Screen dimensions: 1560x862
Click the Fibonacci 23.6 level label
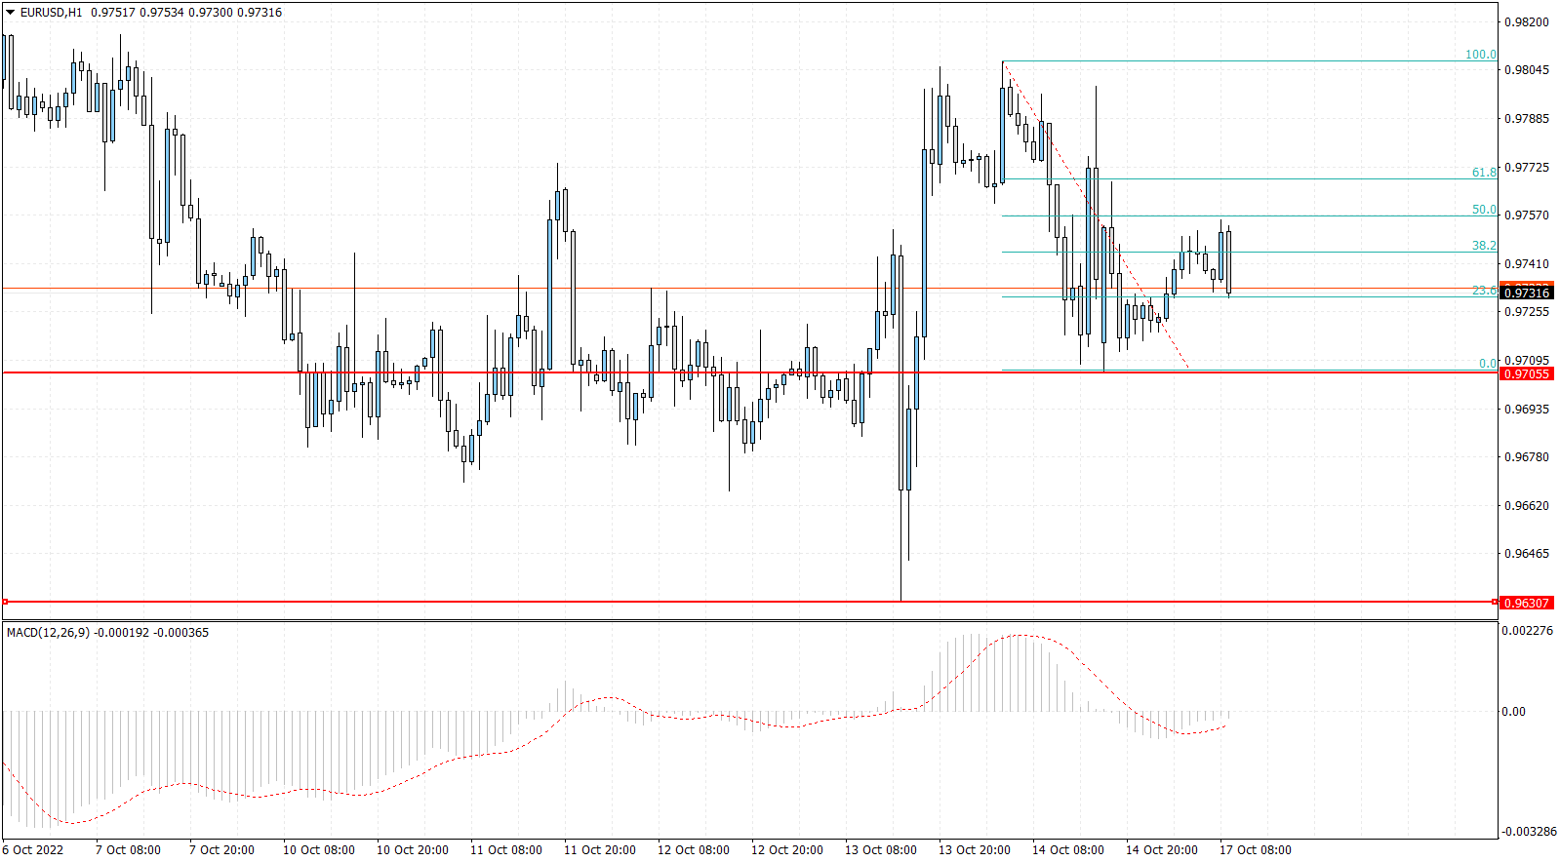click(x=1484, y=291)
